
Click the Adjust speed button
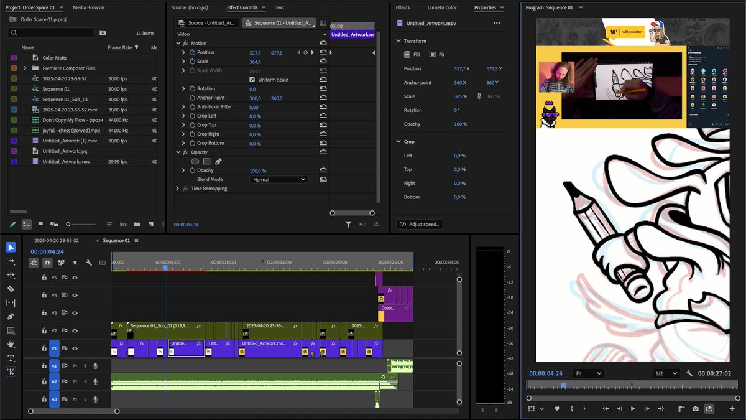click(x=420, y=224)
